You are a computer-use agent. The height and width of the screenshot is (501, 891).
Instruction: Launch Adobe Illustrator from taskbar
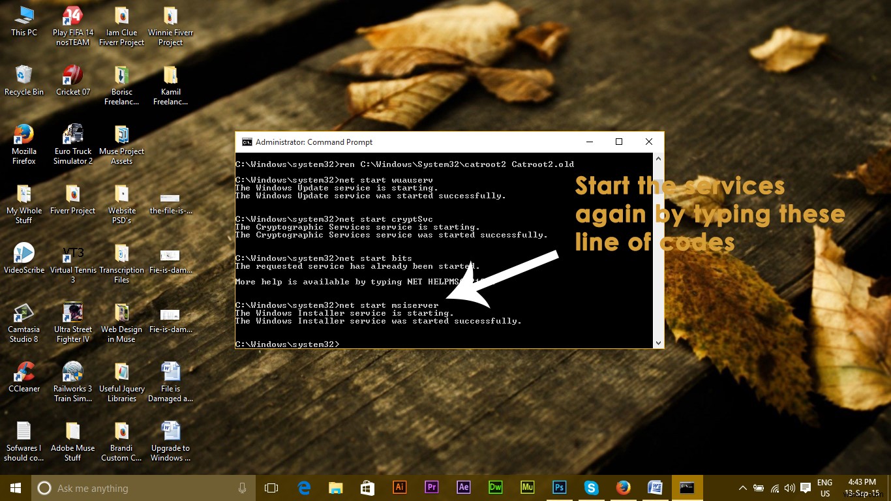click(x=400, y=487)
